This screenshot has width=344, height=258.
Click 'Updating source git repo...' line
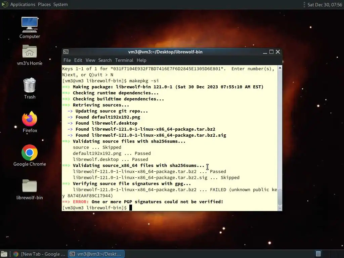tap(108, 111)
